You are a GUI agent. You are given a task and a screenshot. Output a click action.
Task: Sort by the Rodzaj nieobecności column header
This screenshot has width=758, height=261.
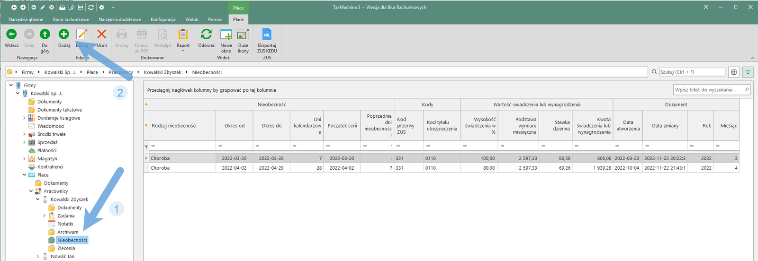[174, 126]
